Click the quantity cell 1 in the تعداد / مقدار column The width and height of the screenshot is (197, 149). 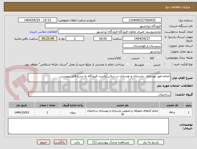pyautogui.click(x=47, y=112)
